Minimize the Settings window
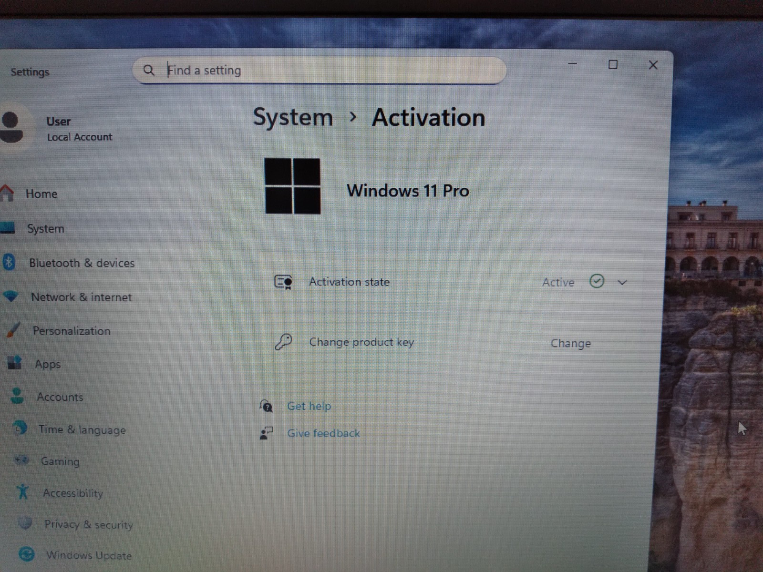This screenshot has width=763, height=572. tap(573, 63)
